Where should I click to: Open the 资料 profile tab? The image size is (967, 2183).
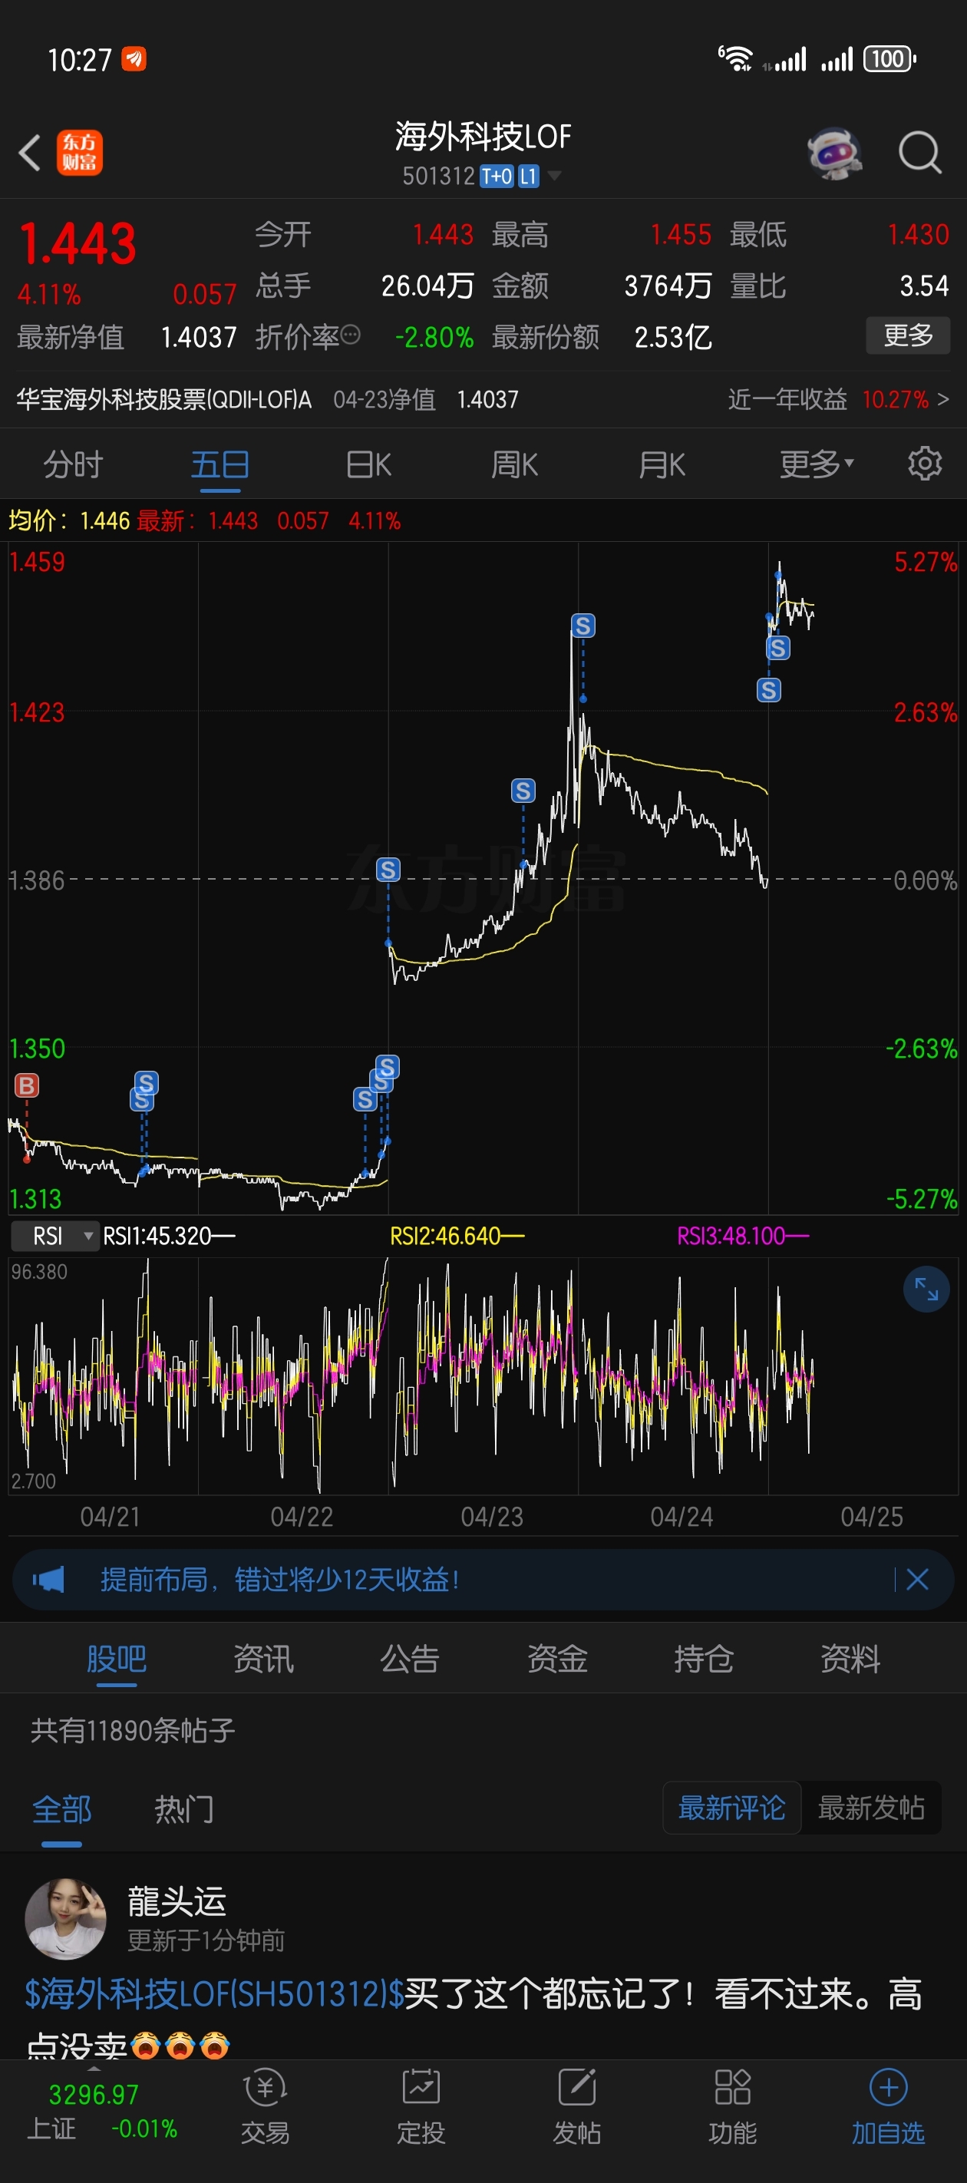[851, 1659]
